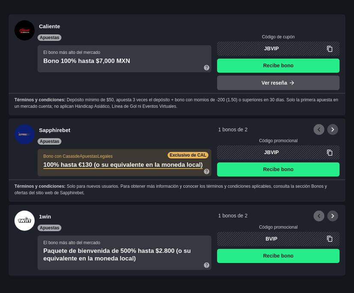Click the Caliente Términos y condiciones text
This screenshot has width=354, height=293.
176,103
